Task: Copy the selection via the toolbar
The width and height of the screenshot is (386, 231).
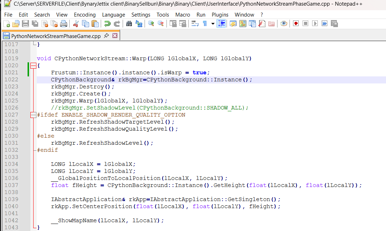Action: [x=86, y=24]
